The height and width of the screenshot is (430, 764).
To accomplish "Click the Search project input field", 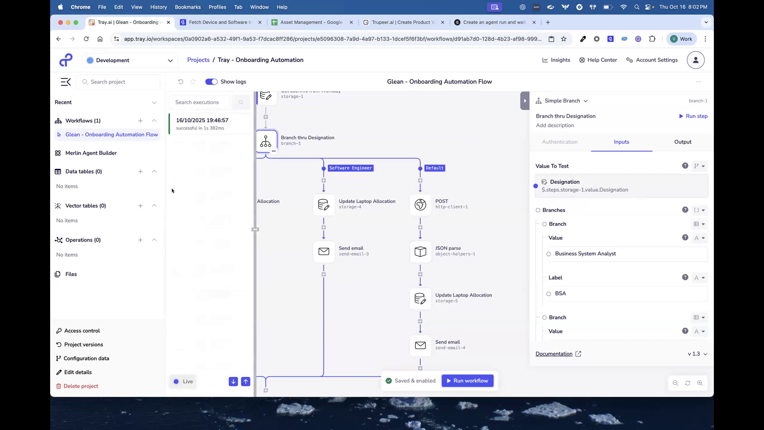I will [x=118, y=82].
